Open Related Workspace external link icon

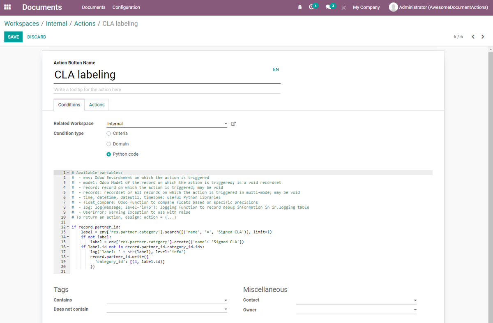click(233, 124)
